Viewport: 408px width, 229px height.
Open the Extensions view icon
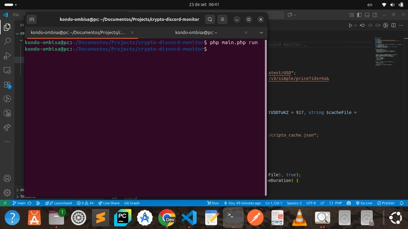[x=7, y=84]
